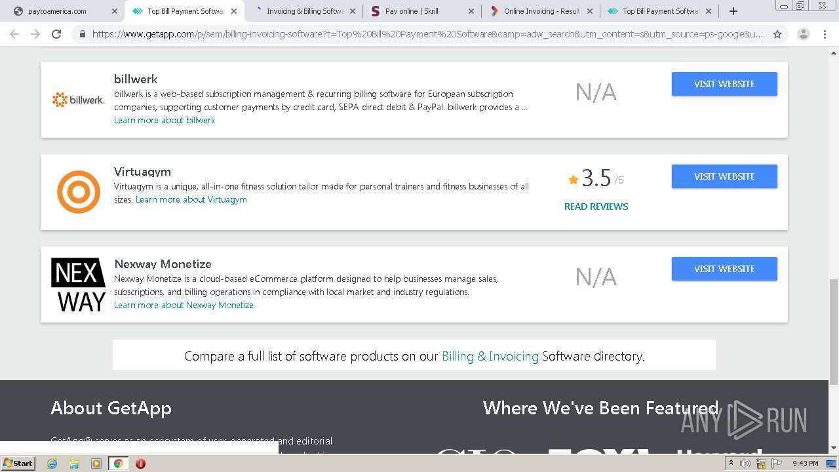Screen dimensions: 839x472
Task: Open the volume speaker tray icon
Action: click(x=745, y=463)
